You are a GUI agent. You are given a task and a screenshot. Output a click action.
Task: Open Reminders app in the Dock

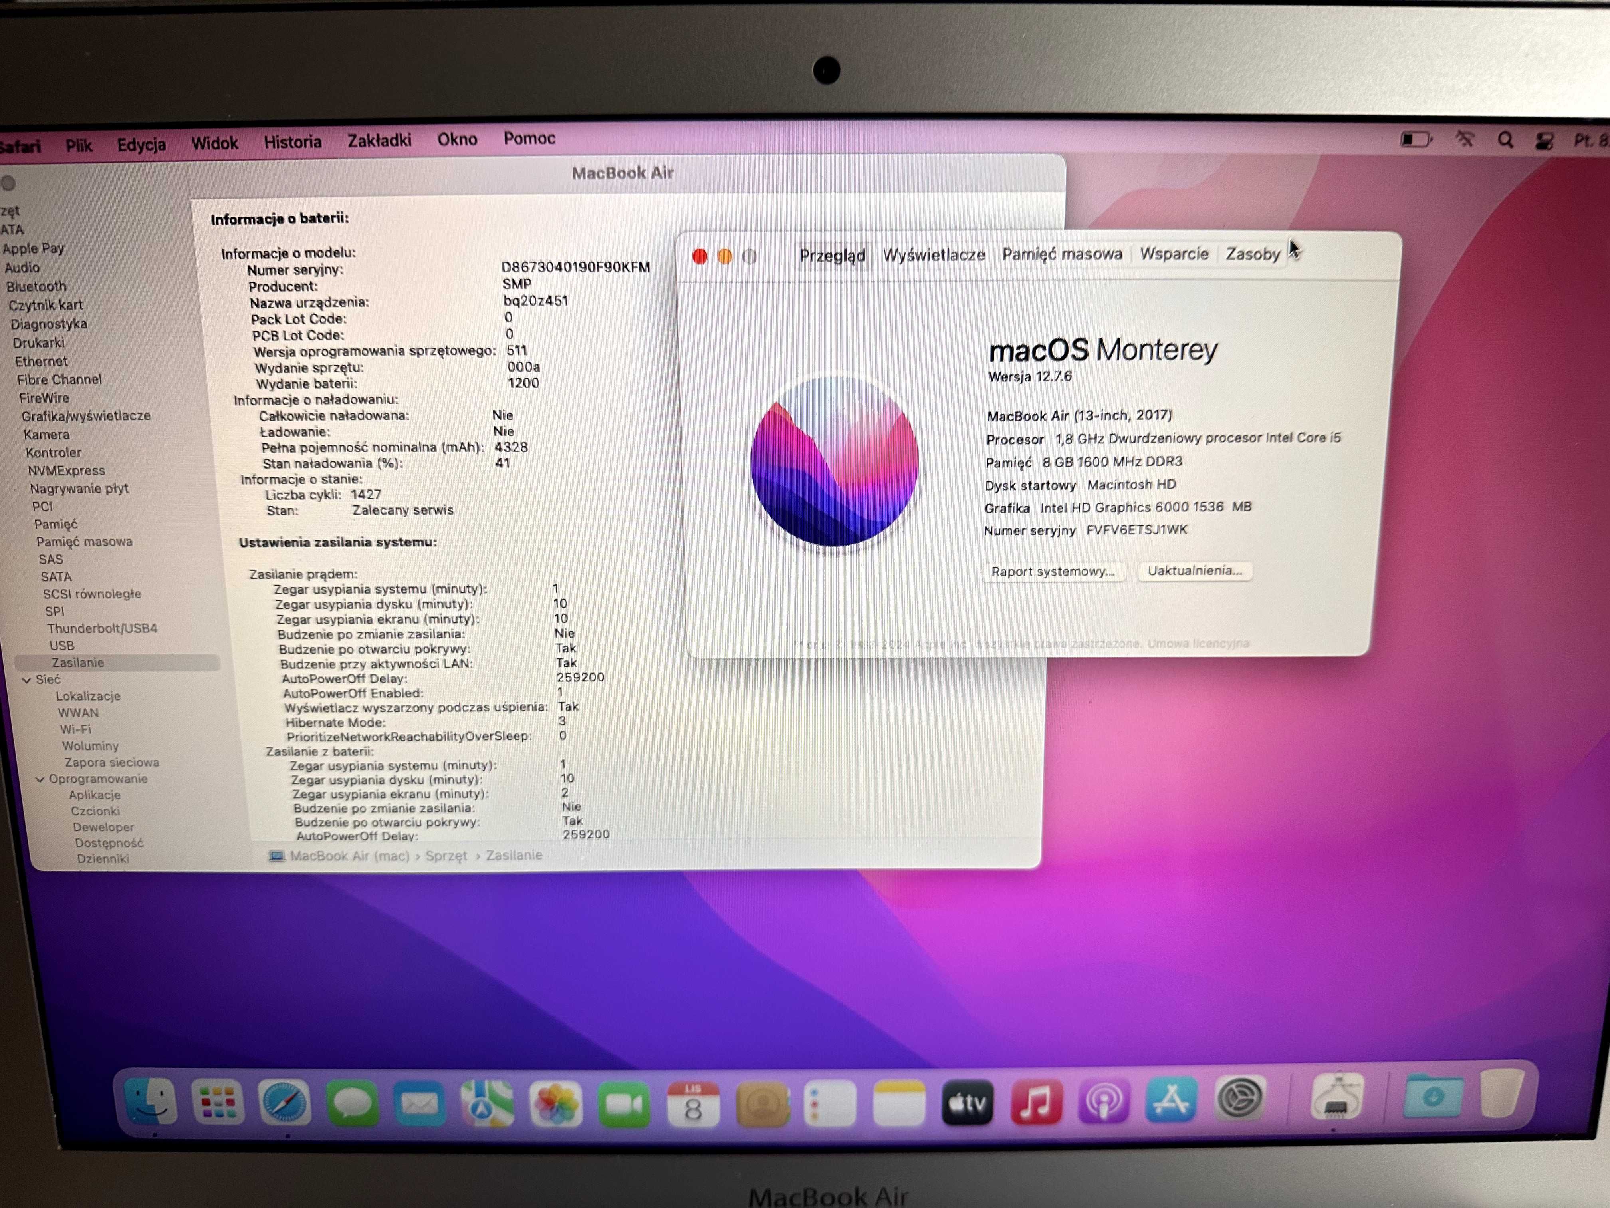(830, 1104)
